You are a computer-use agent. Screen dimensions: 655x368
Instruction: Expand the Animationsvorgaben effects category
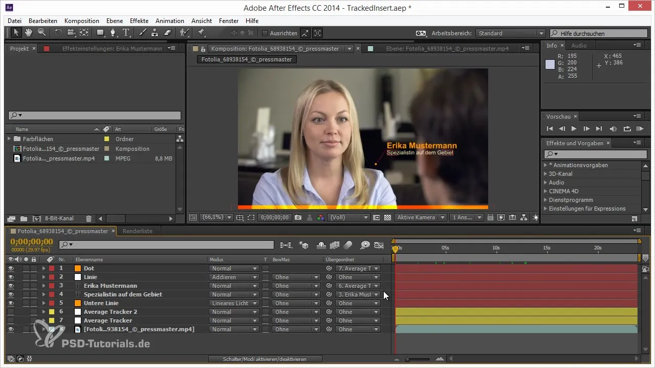pos(545,165)
